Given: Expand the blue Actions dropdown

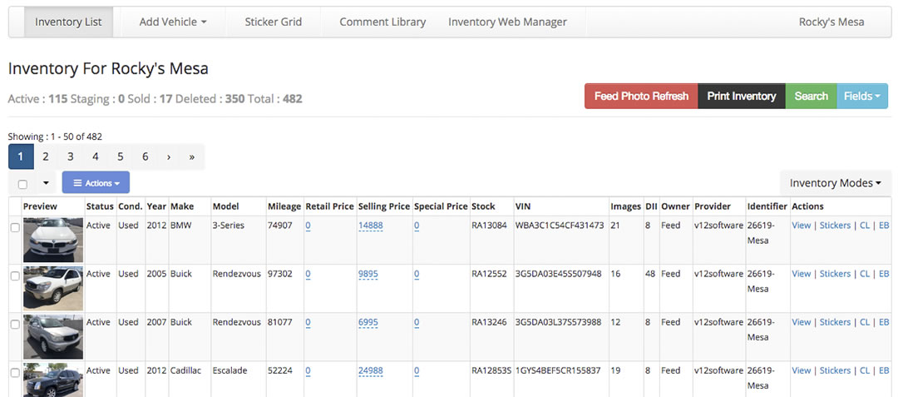Looking at the screenshot, I should (x=96, y=183).
